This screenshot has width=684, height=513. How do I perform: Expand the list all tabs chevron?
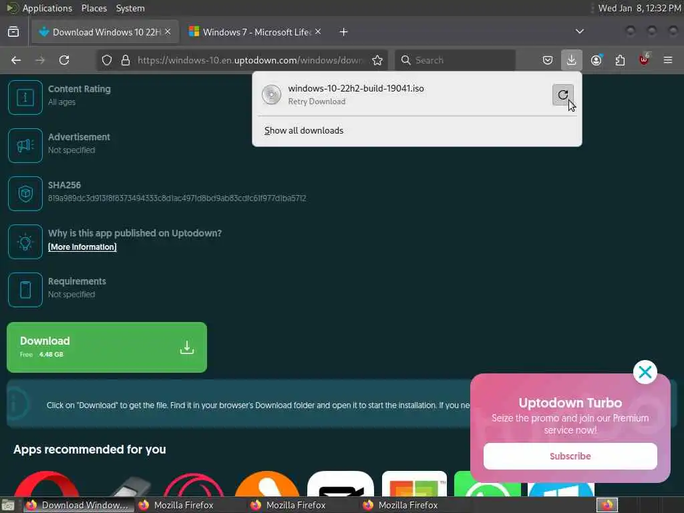coord(579,31)
